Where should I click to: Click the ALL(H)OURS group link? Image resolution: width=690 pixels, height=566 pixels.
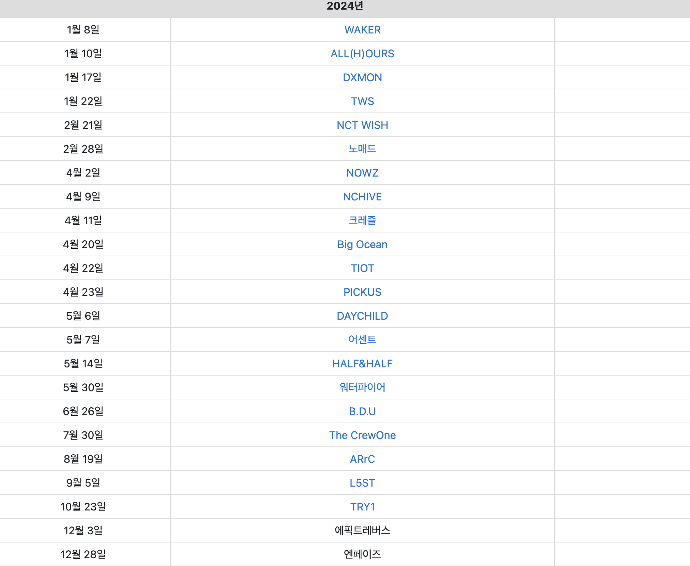362,54
